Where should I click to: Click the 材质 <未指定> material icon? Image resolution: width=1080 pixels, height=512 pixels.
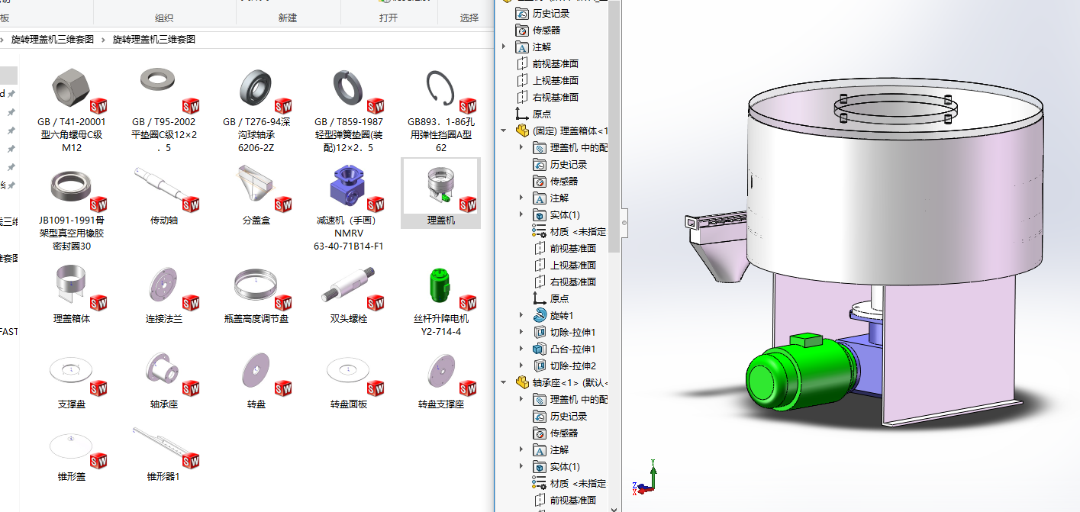click(540, 231)
